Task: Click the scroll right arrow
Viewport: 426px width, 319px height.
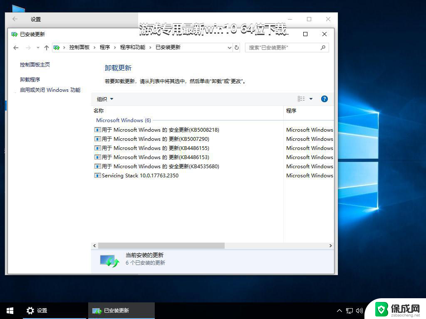Action: pos(330,246)
